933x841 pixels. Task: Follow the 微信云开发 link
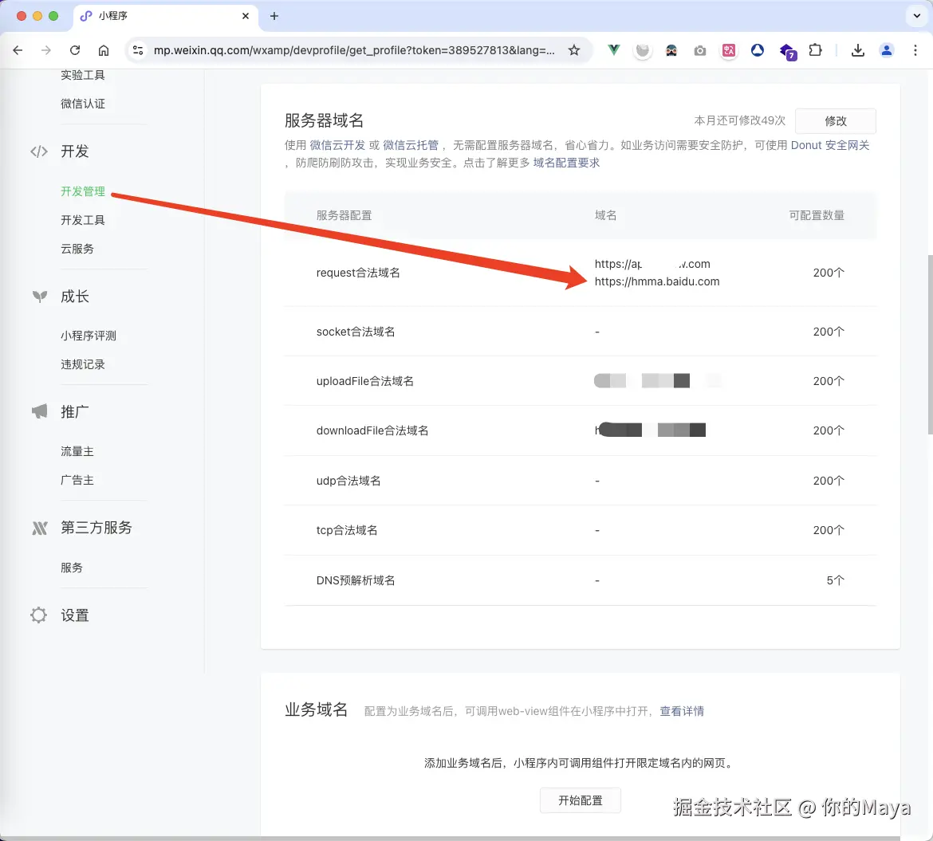pyautogui.click(x=337, y=145)
